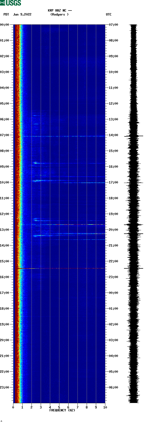
Task: Click the 08:00 UTC label on right axis
Action: pyautogui.click(x=113, y=40)
